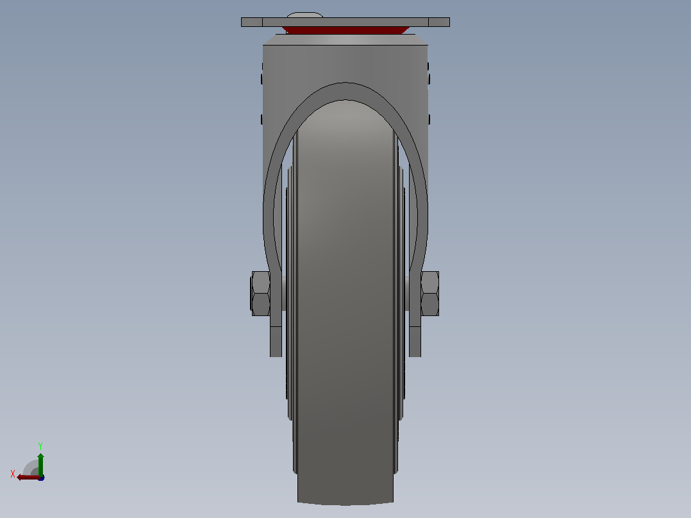This screenshot has height=518, width=691.
Task: Select the right hex nut on the axle
Action: (429, 294)
